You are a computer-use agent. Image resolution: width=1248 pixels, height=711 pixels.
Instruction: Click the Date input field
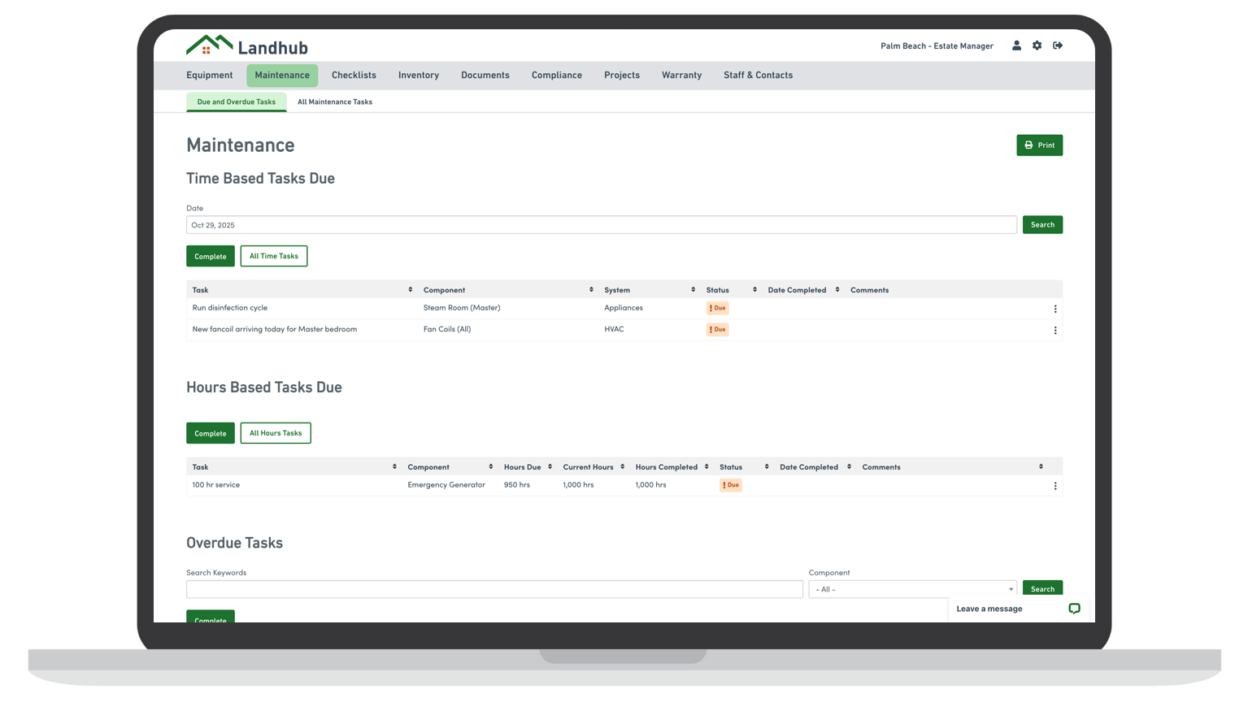(x=601, y=225)
